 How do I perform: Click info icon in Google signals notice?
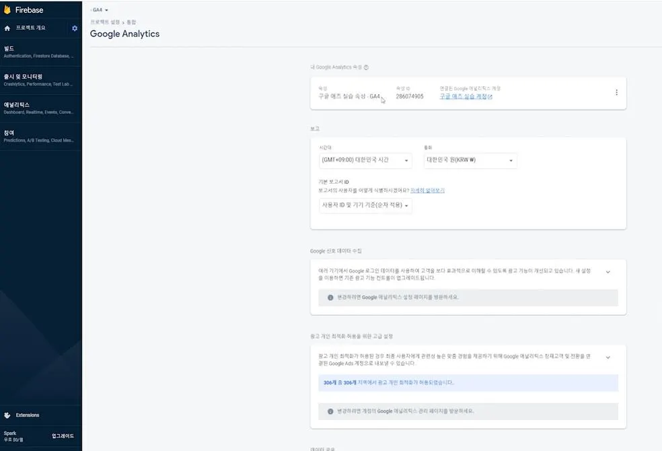330,298
